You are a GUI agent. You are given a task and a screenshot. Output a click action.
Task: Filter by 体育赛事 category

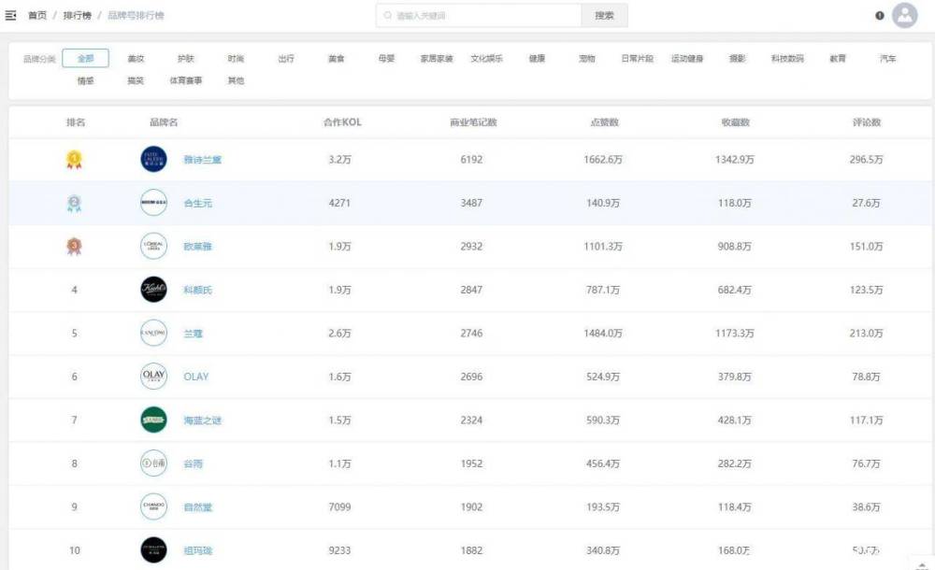point(186,80)
